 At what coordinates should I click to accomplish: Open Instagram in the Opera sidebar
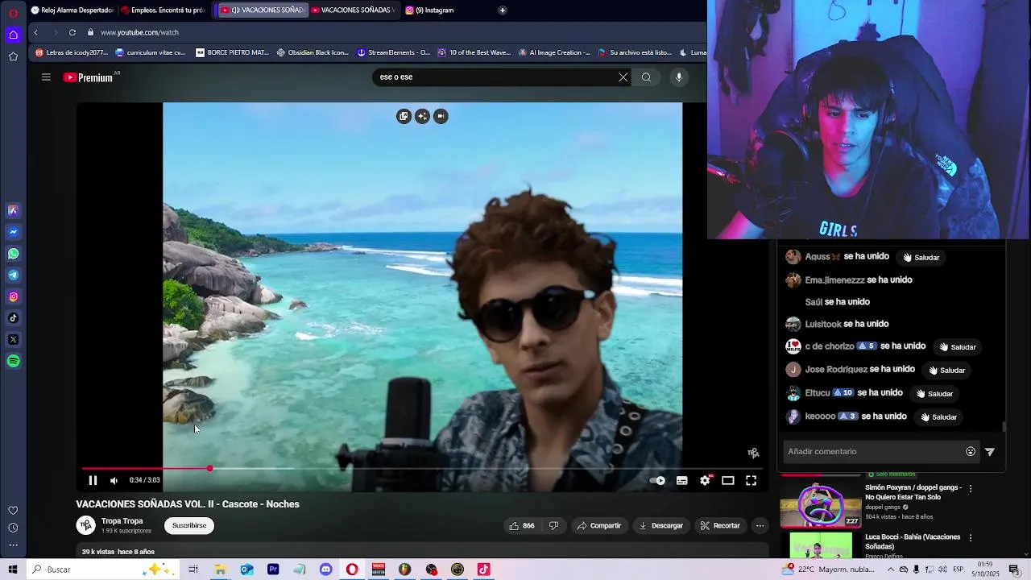coord(14,297)
